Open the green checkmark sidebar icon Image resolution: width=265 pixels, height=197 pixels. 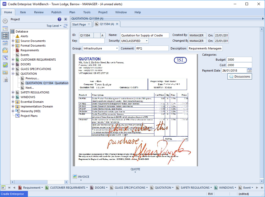5,65
